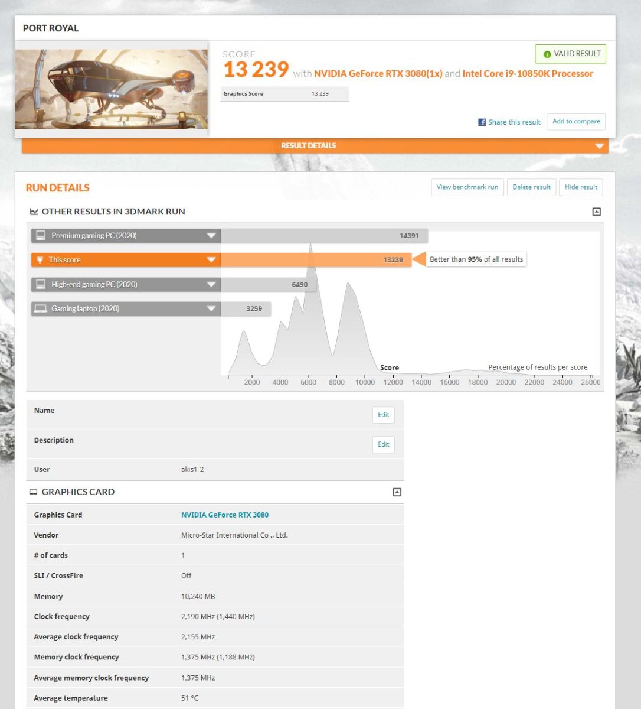Viewport: 641px width, 709px height.
Task: Click Better than 95% of all results label
Action: [x=476, y=259]
